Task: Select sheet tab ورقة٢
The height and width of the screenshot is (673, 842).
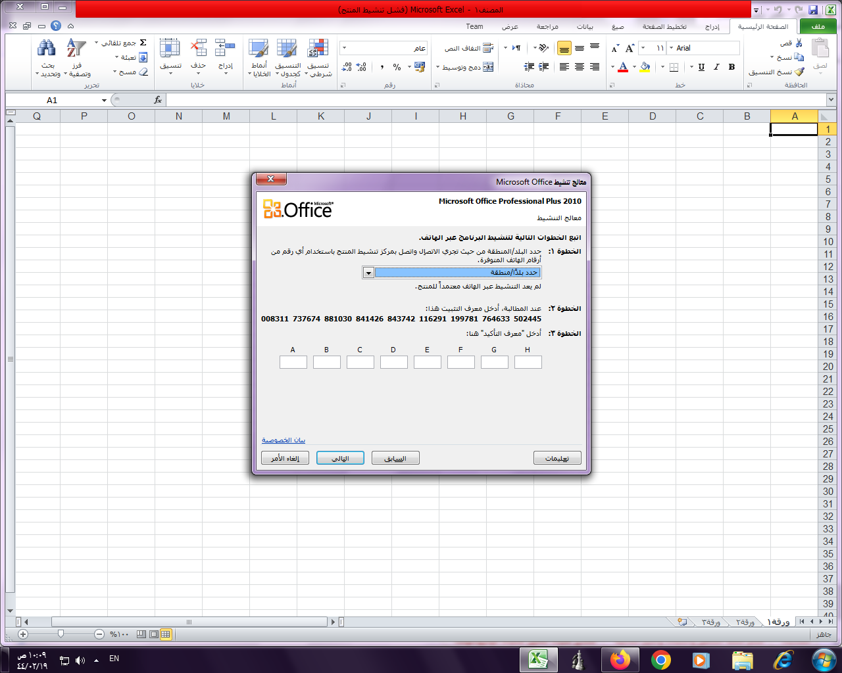Action: 745,622
